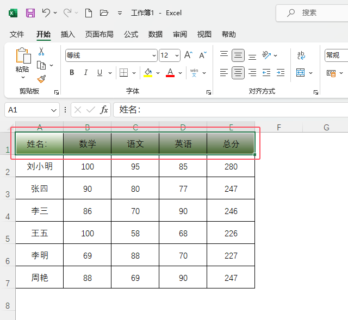Click the orientation text angle icon
This screenshot has width=348, height=320.
click(x=266, y=55)
